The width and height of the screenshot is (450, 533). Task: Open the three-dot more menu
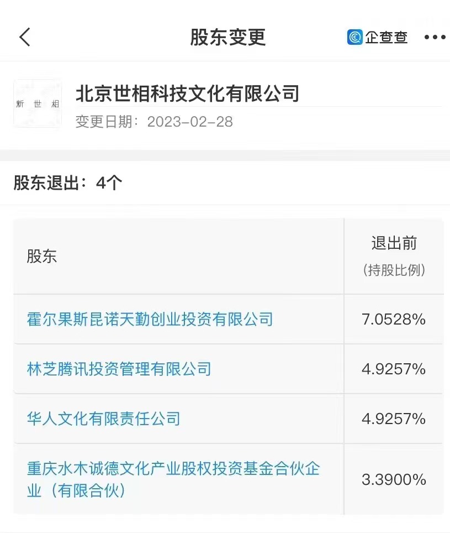click(x=435, y=37)
